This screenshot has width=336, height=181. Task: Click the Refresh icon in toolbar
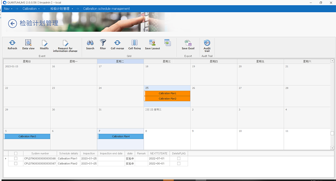12,43
